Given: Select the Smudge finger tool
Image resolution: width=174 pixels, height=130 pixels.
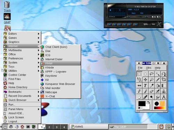Looking at the screenshot, I should 157,97.
